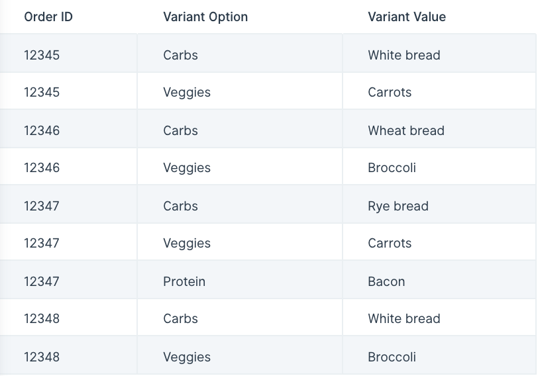The width and height of the screenshot is (538, 376).
Task: Select the Broccoli value for order 12346
Action: (439, 166)
